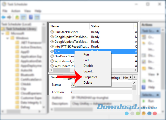Click the clock icon beside BlueStacksHelper
This screenshot has height=120, width=166.
[x=52, y=32]
